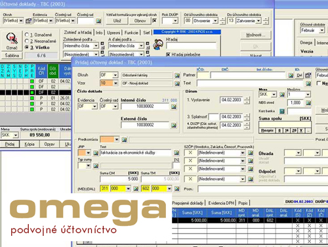The width and height of the screenshot is (328, 247).
Task: Switch to Funkcie tab
Action: (131, 32)
